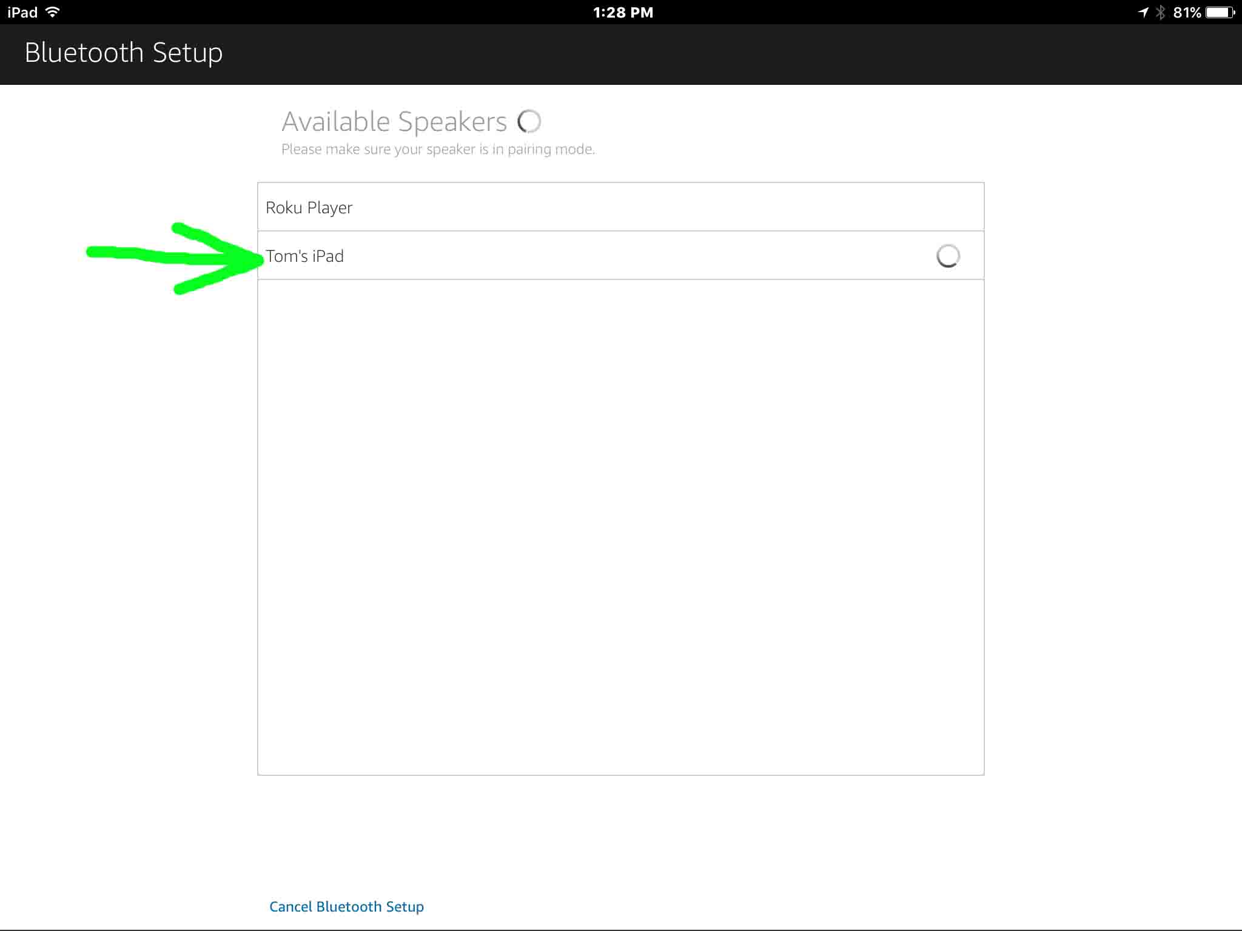
Task: Click the Available Speakers heading text
Action: coord(394,122)
